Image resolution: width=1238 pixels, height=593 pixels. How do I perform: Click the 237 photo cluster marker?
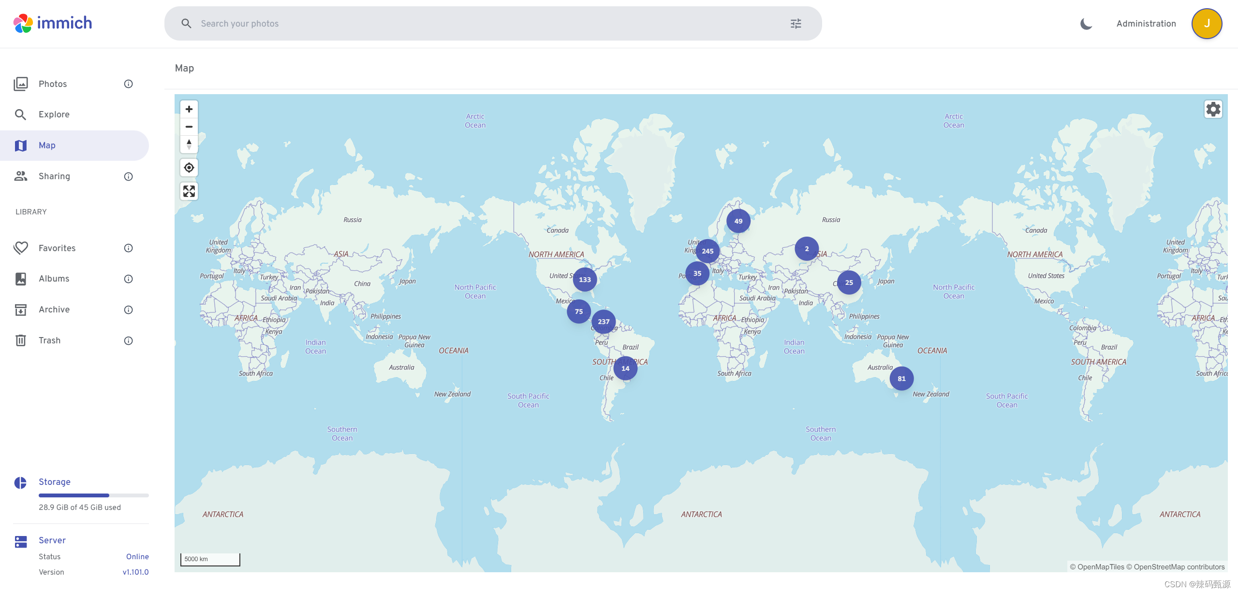(x=604, y=322)
